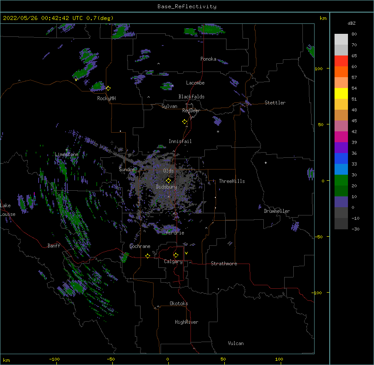The height and width of the screenshot is (365, 374).
Task: Click the Blackfalds city label
Action: pos(191,97)
